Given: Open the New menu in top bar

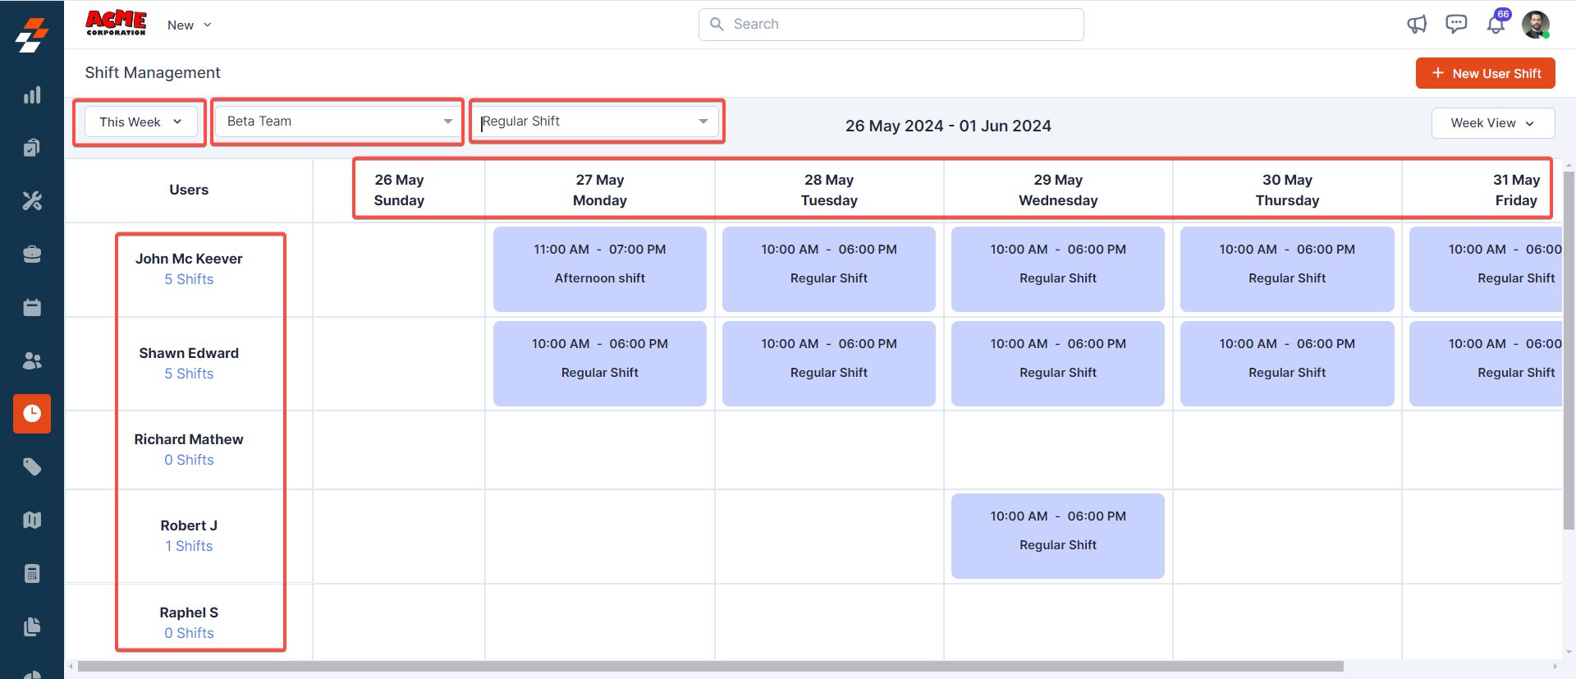Looking at the screenshot, I should [190, 25].
